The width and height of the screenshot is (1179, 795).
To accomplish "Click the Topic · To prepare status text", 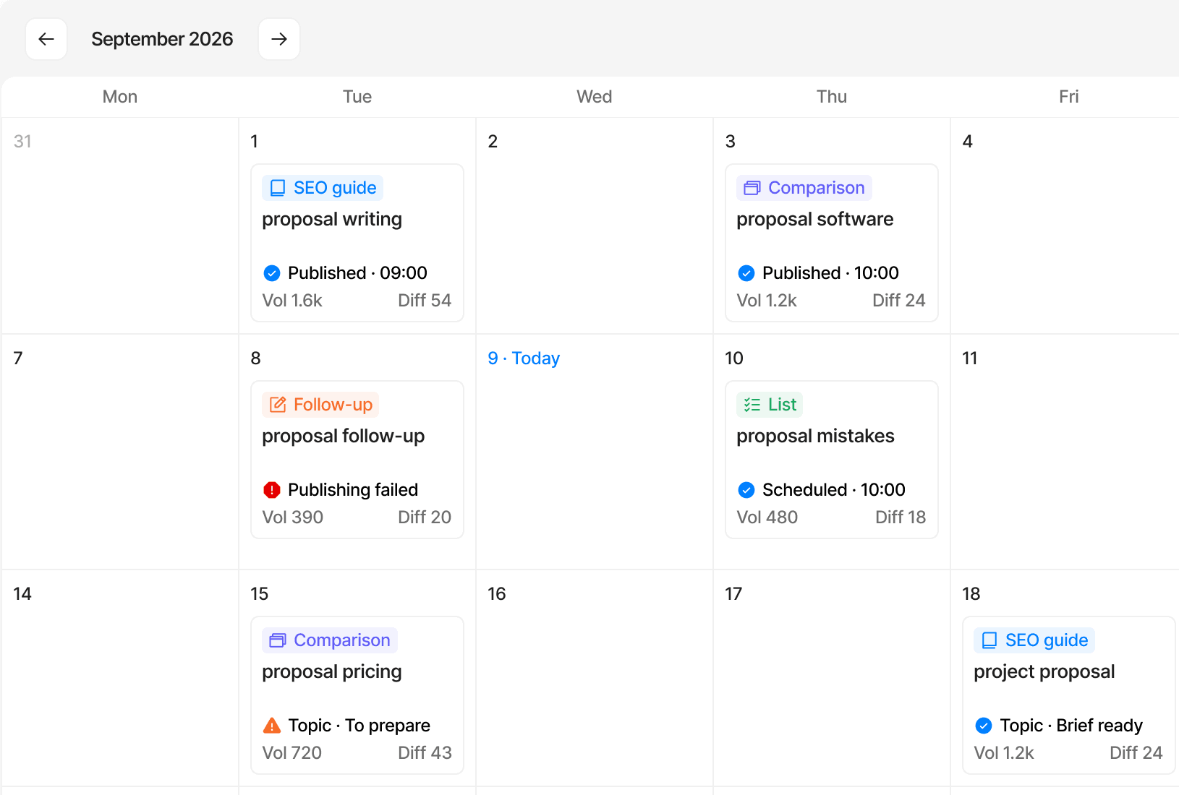I will coord(359,726).
